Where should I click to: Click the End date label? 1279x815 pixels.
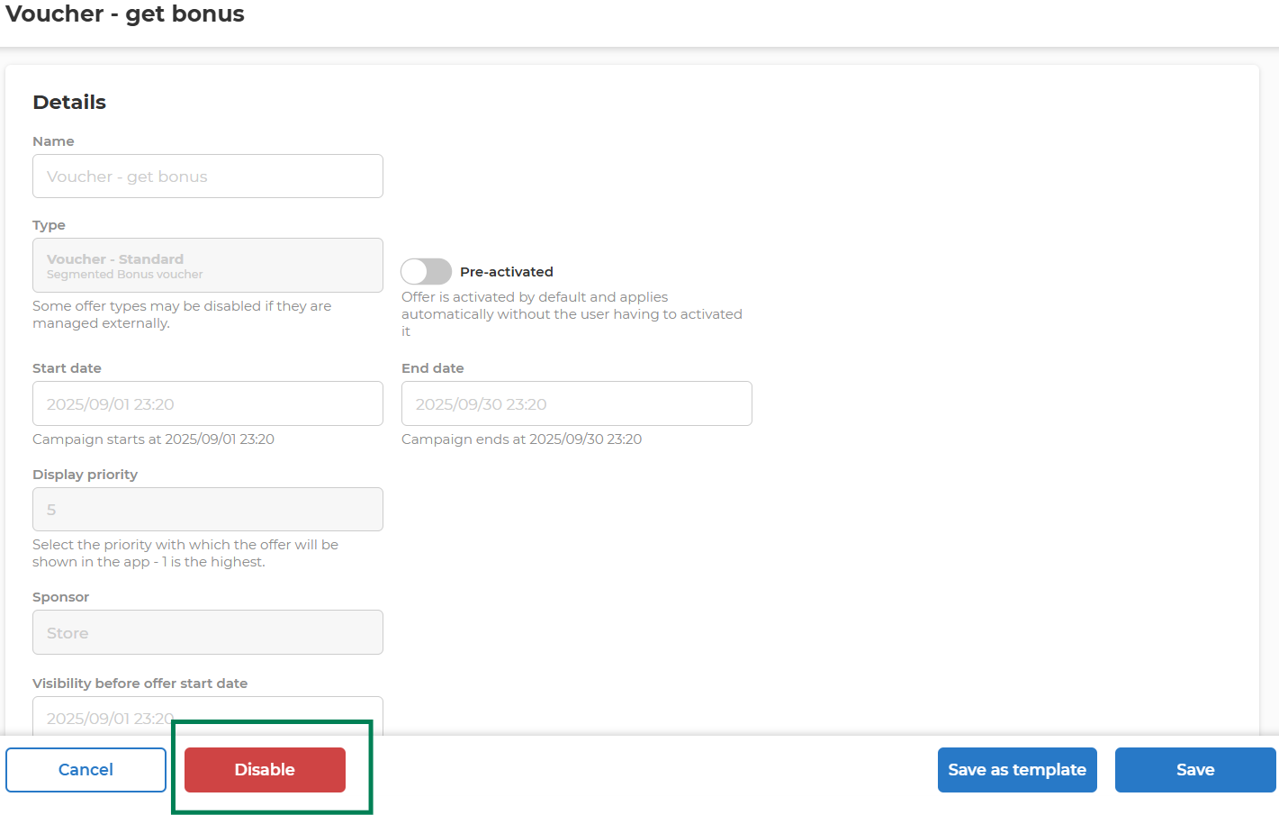coord(433,368)
